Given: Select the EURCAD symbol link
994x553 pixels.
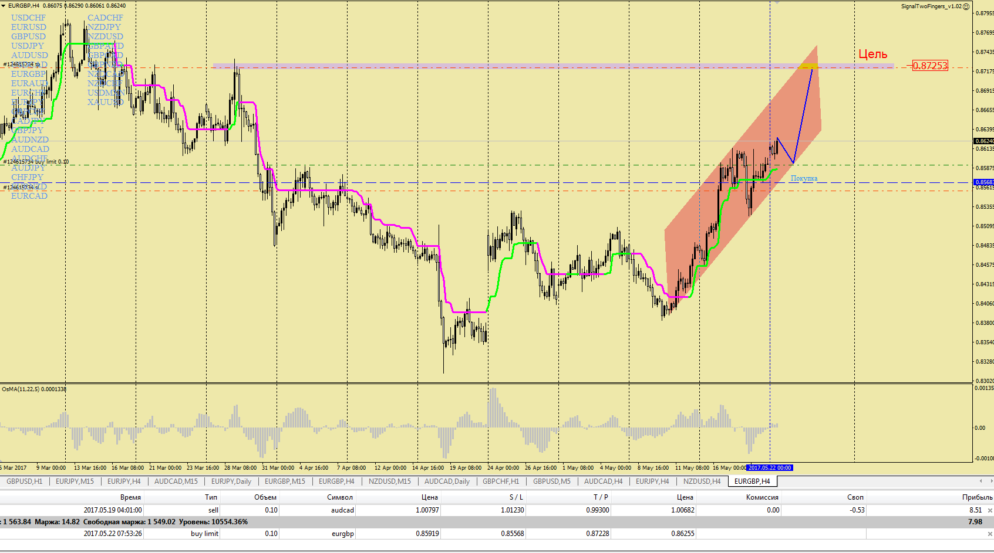Looking at the screenshot, I should (x=29, y=196).
